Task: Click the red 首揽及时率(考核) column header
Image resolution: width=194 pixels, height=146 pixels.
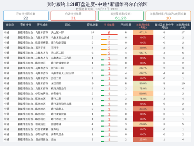Action: click(x=143, y=26)
